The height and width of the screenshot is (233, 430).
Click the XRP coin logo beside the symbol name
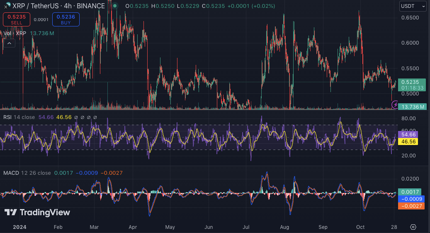point(7,5)
